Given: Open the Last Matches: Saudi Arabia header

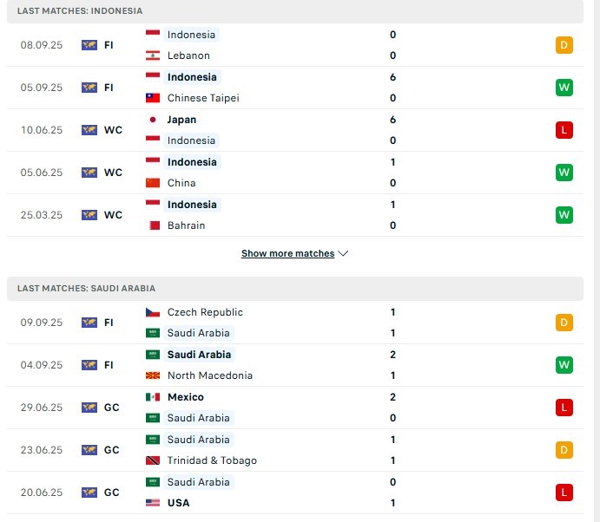Looking at the screenshot, I should 86,288.
